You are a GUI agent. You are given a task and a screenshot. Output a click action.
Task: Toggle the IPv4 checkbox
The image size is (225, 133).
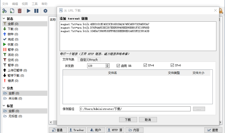pyautogui.click(x=145, y=65)
